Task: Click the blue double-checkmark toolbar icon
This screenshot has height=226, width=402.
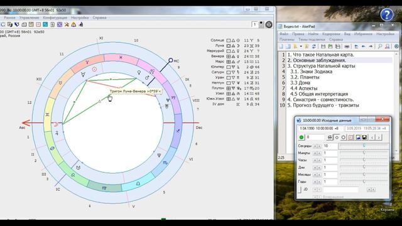Action: coord(17,24)
